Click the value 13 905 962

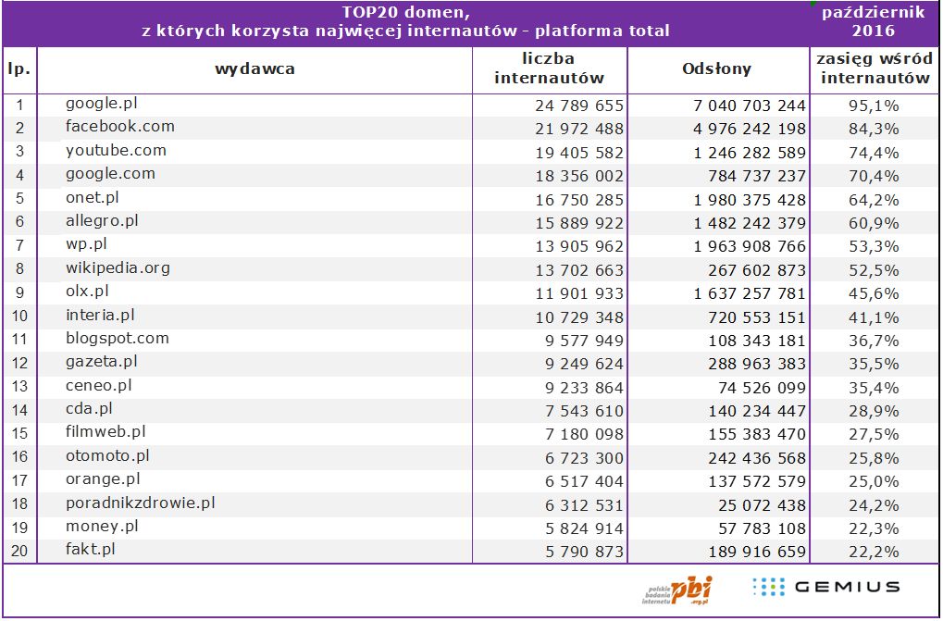click(579, 246)
